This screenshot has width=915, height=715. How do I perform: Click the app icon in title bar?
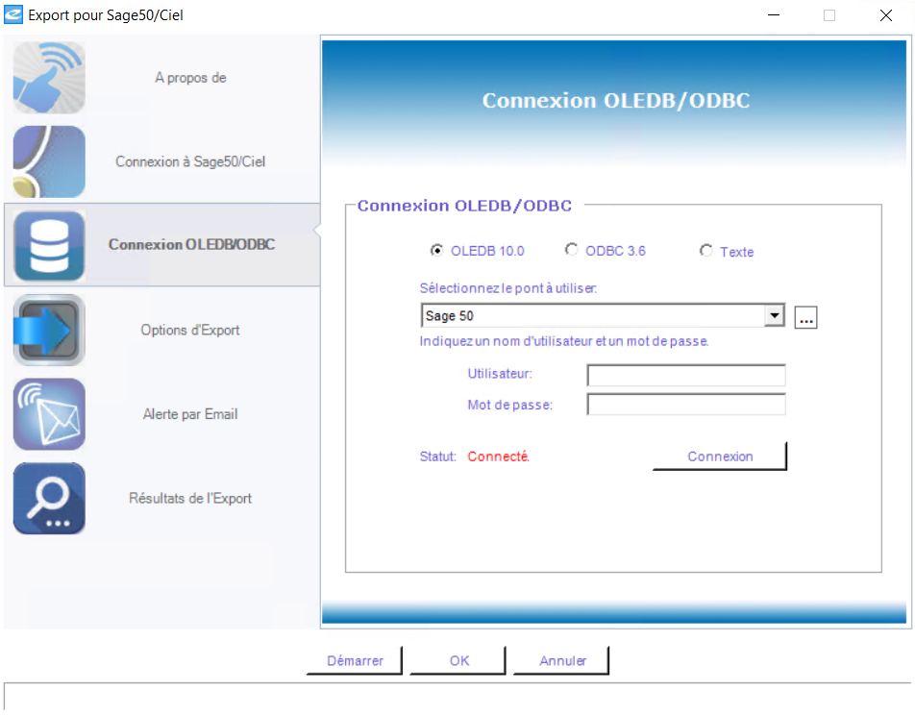tap(13, 15)
